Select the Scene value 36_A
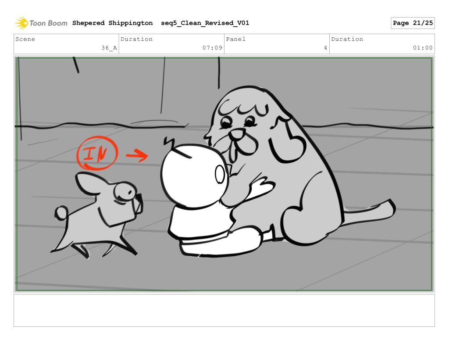 pyautogui.click(x=109, y=48)
